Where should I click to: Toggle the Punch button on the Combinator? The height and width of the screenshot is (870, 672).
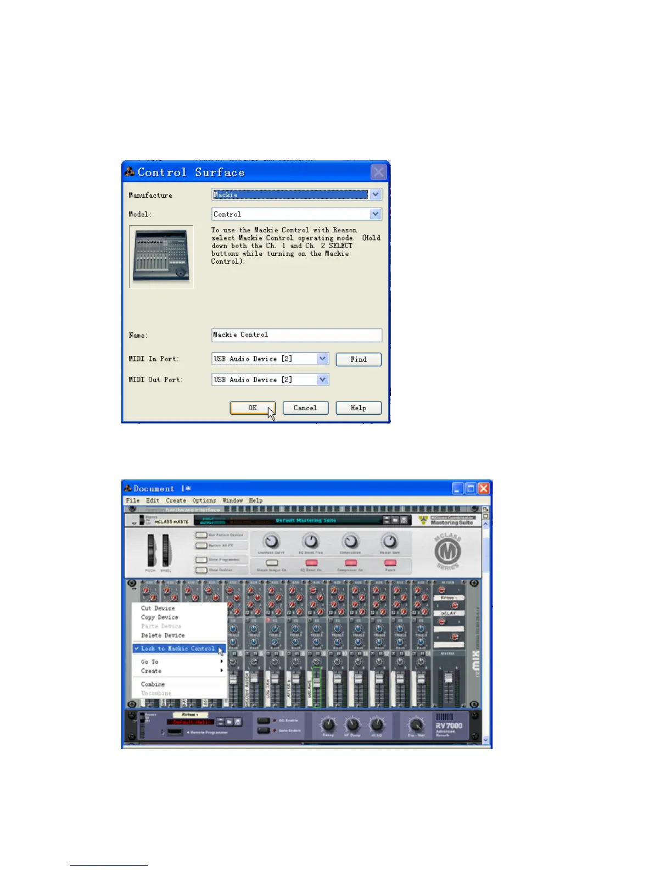[x=390, y=563]
